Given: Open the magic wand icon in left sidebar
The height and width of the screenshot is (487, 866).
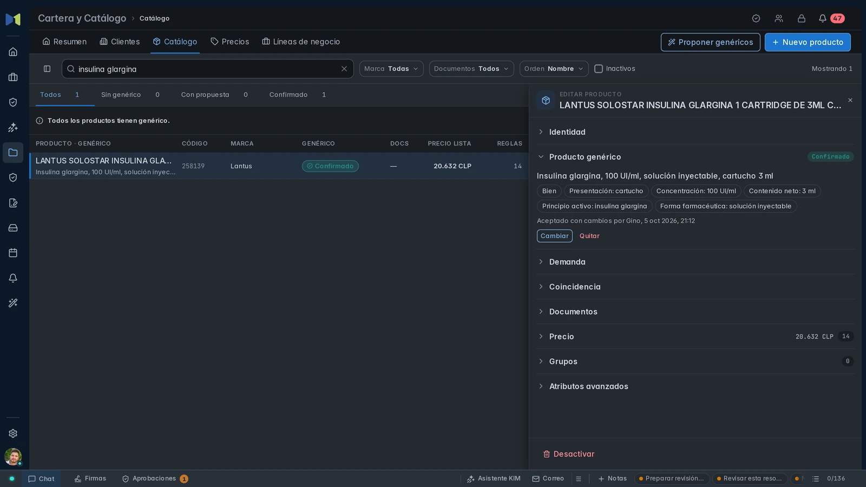Looking at the screenshot, I should click(x=13, y=303).
